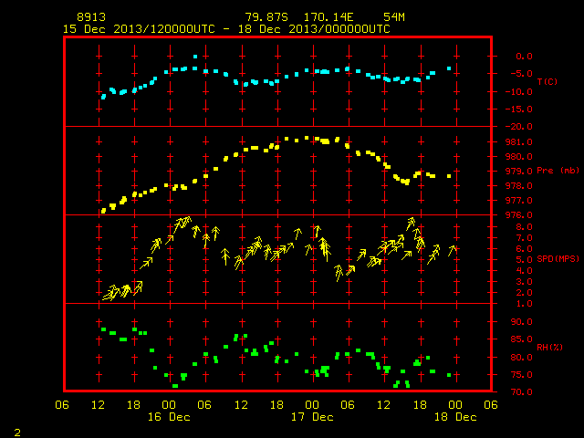Click the 8.0 wind speed tick label
The image size is (584, 438).
click(x=524, y=227)
